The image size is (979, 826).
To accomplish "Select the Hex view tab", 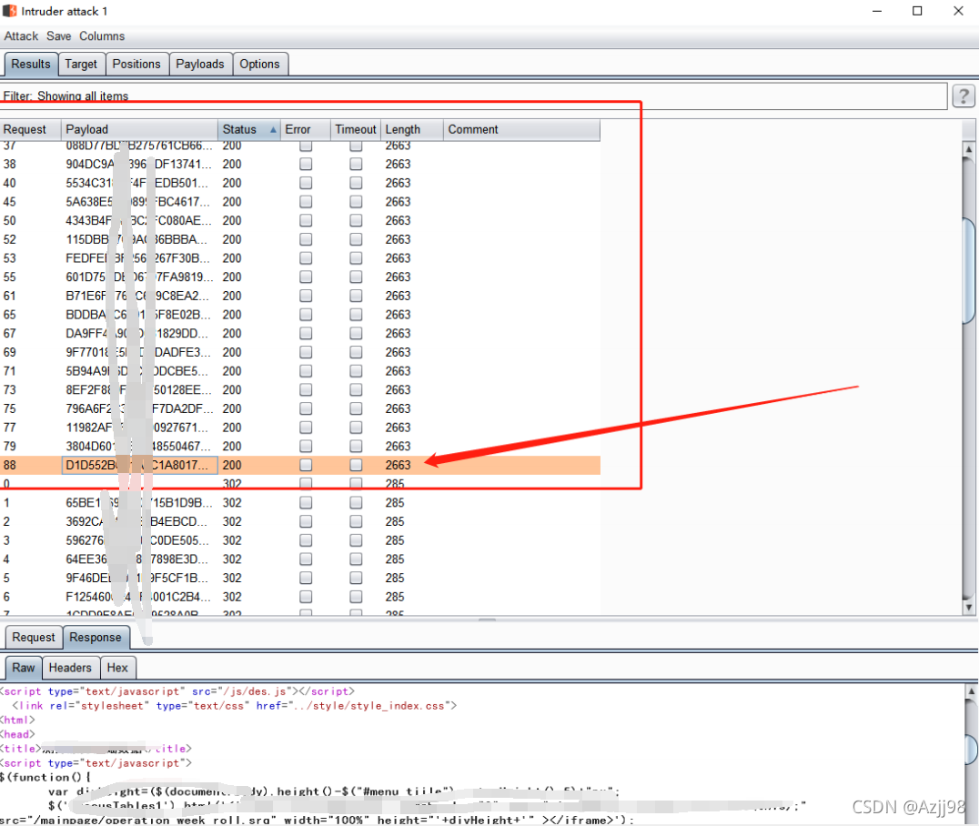I will pos(117,668).
